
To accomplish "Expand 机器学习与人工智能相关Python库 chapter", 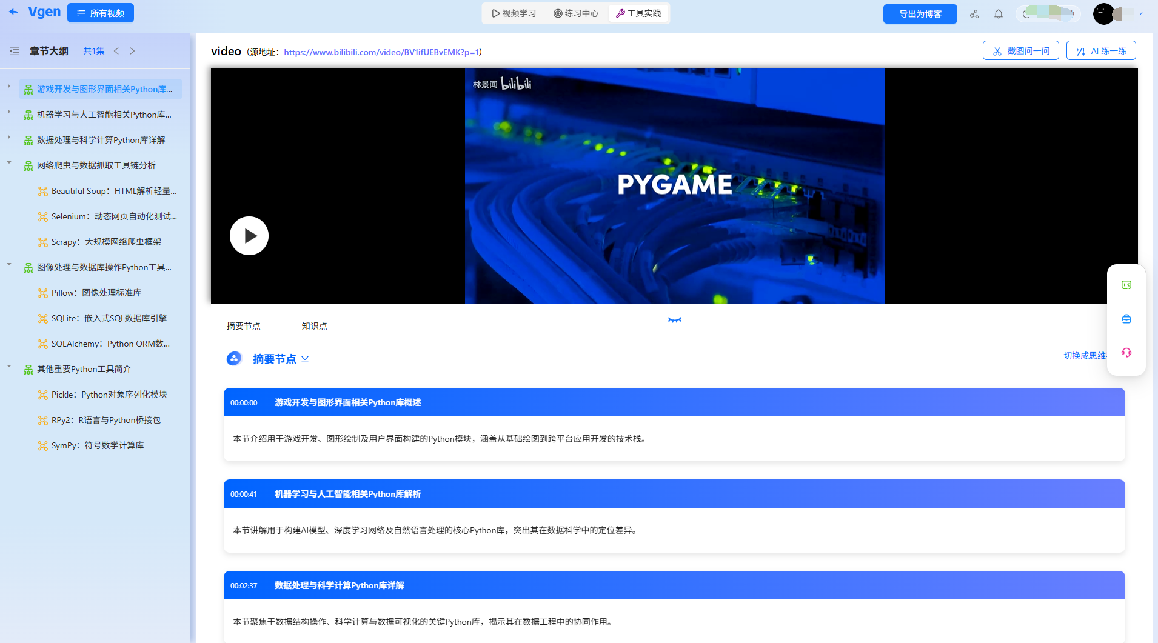I will point(8,112).
